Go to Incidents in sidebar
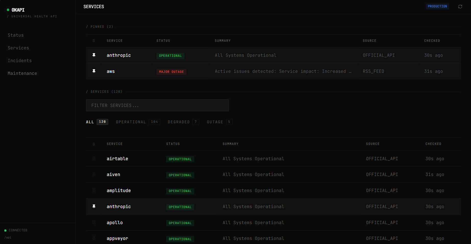Screen dimensions: 471x244 (x=20, y=61)
